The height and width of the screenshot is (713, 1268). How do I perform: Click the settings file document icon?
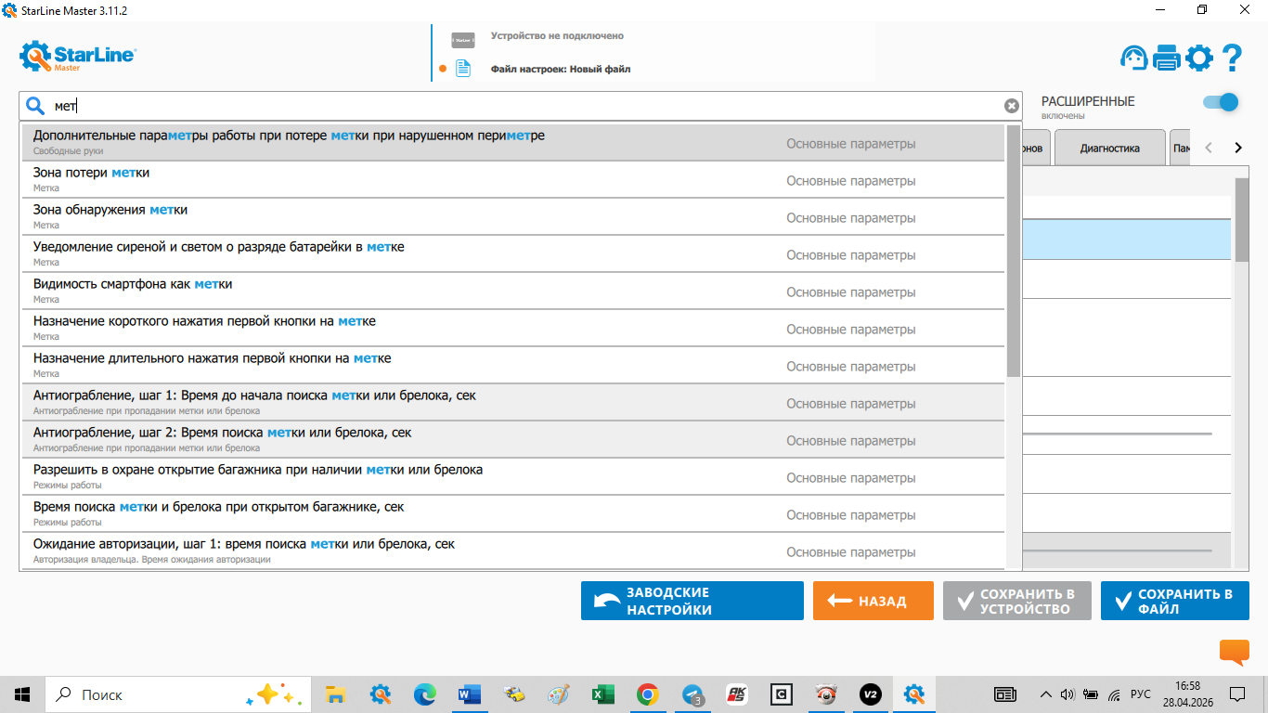[462, 69]
